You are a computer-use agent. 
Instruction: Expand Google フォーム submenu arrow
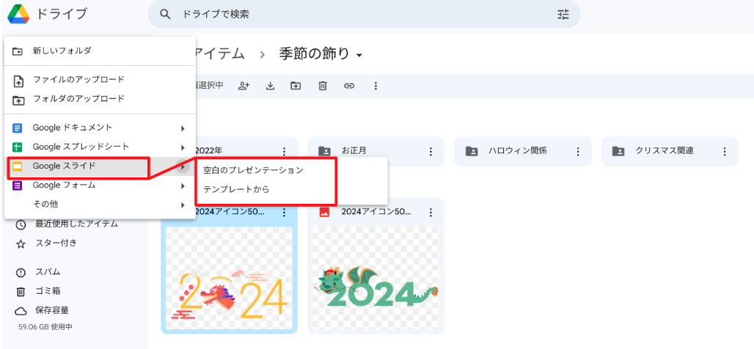point(183,186)
